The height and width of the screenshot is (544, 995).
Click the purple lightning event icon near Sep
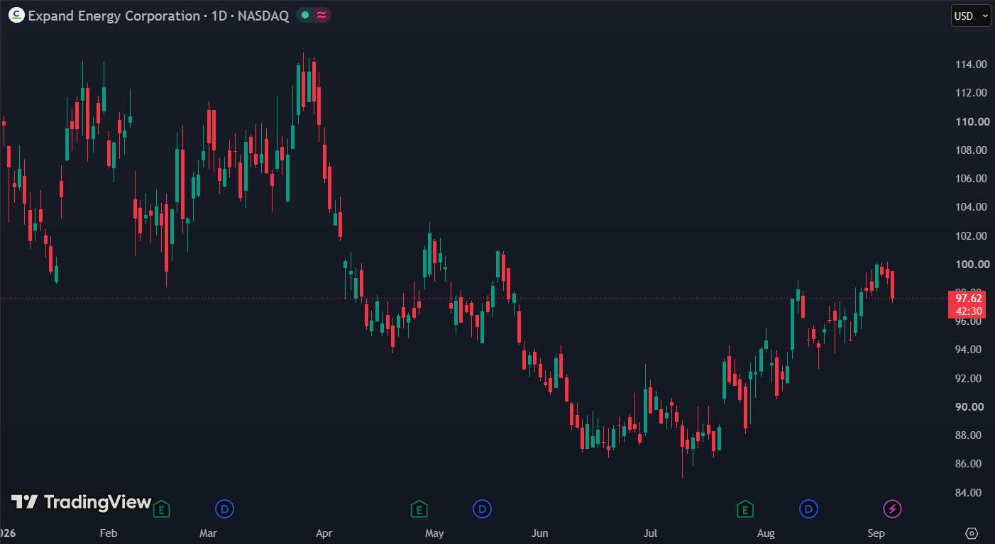pyautogui.click(x=893, y=509)
